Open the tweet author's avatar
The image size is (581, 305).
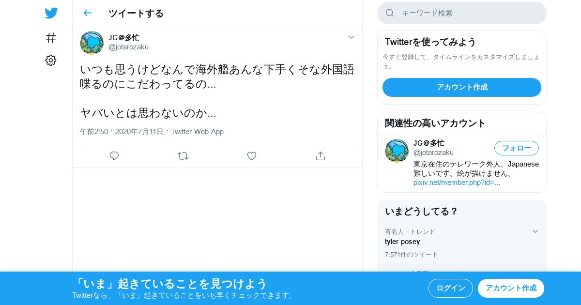tap(92, 43)
